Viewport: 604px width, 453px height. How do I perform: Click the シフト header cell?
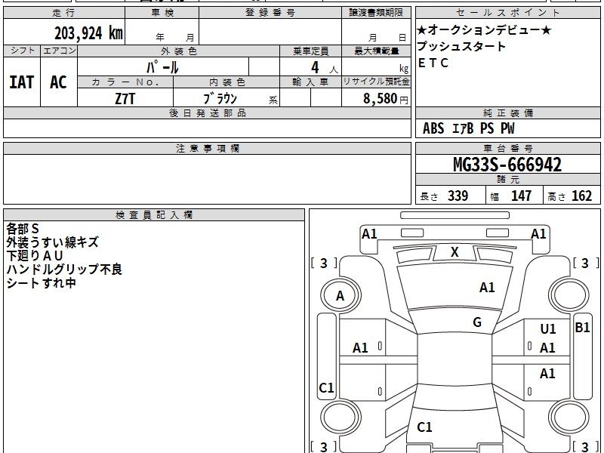pyautogui.click(x=22, y=51)
